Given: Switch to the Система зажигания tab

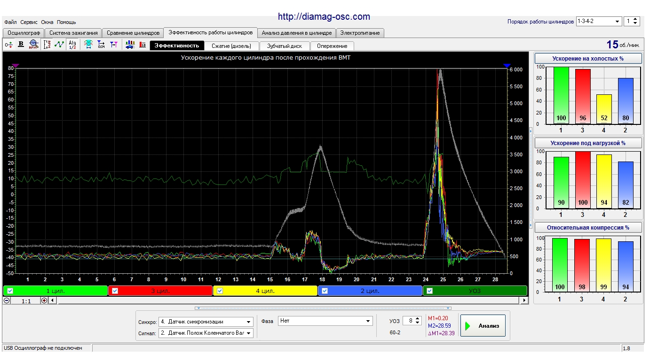Looking at the screenshot, I should pyautogui.click(x=73, y=33).
